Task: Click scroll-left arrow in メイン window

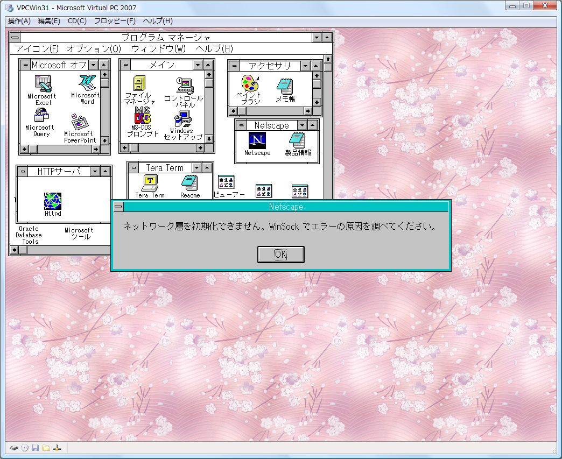Action: (124, 147)
